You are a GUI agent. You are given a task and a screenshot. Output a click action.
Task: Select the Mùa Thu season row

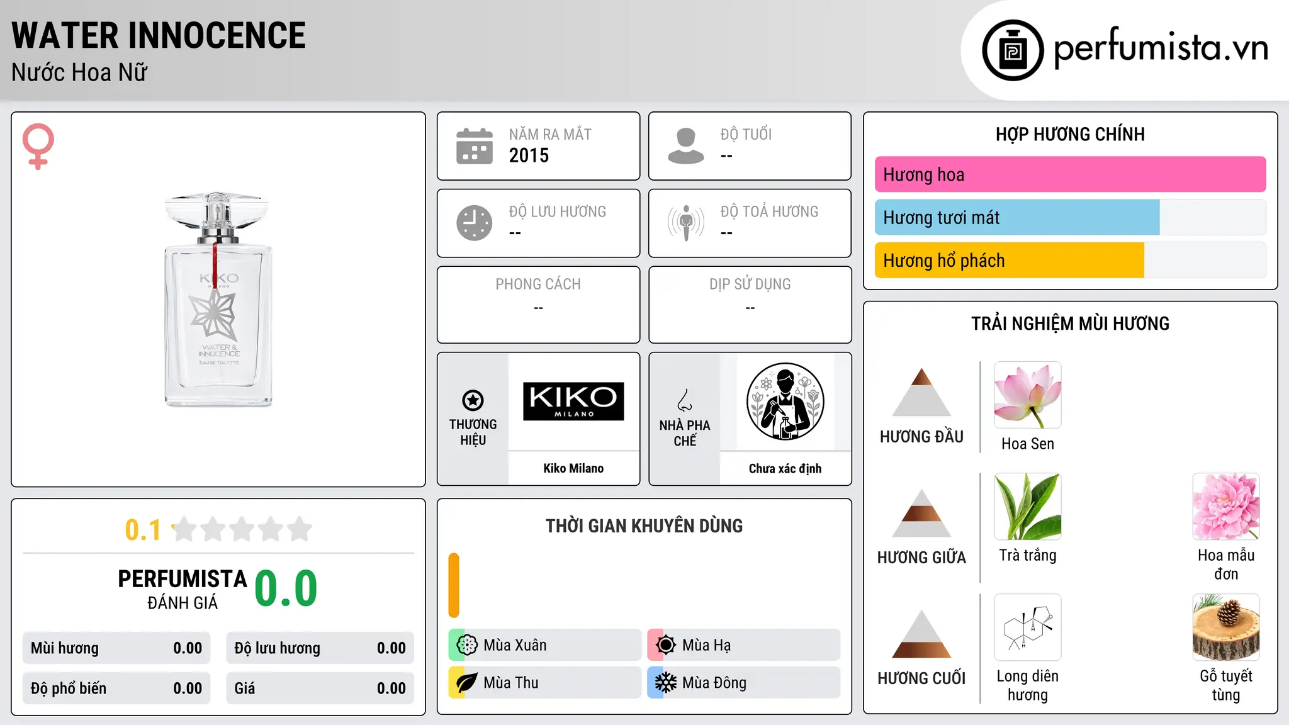pyautogui.click(x=545, y=683)
